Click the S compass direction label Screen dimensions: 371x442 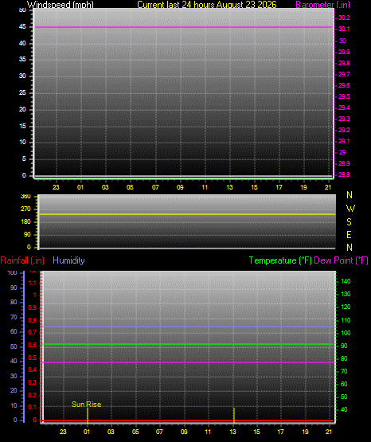pyautogui.click(x=349, y=222)
